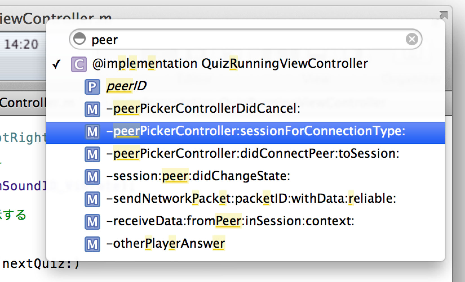Viewport: 465px width, 282px height.
Task: Click the method icon beside sendNetworkPacket entry
Action: click(92, 199)
